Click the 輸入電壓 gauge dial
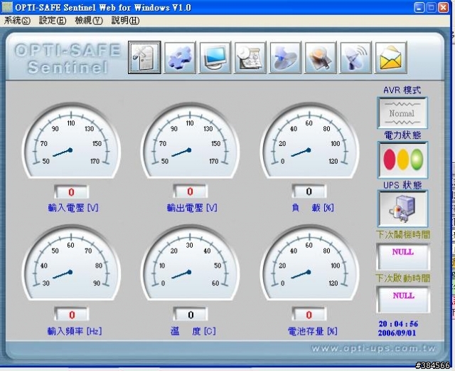The image size is (455, 371). pos(71,140)
